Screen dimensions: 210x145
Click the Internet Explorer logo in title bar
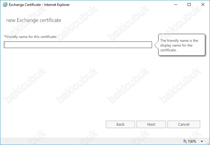coord(5,4)
